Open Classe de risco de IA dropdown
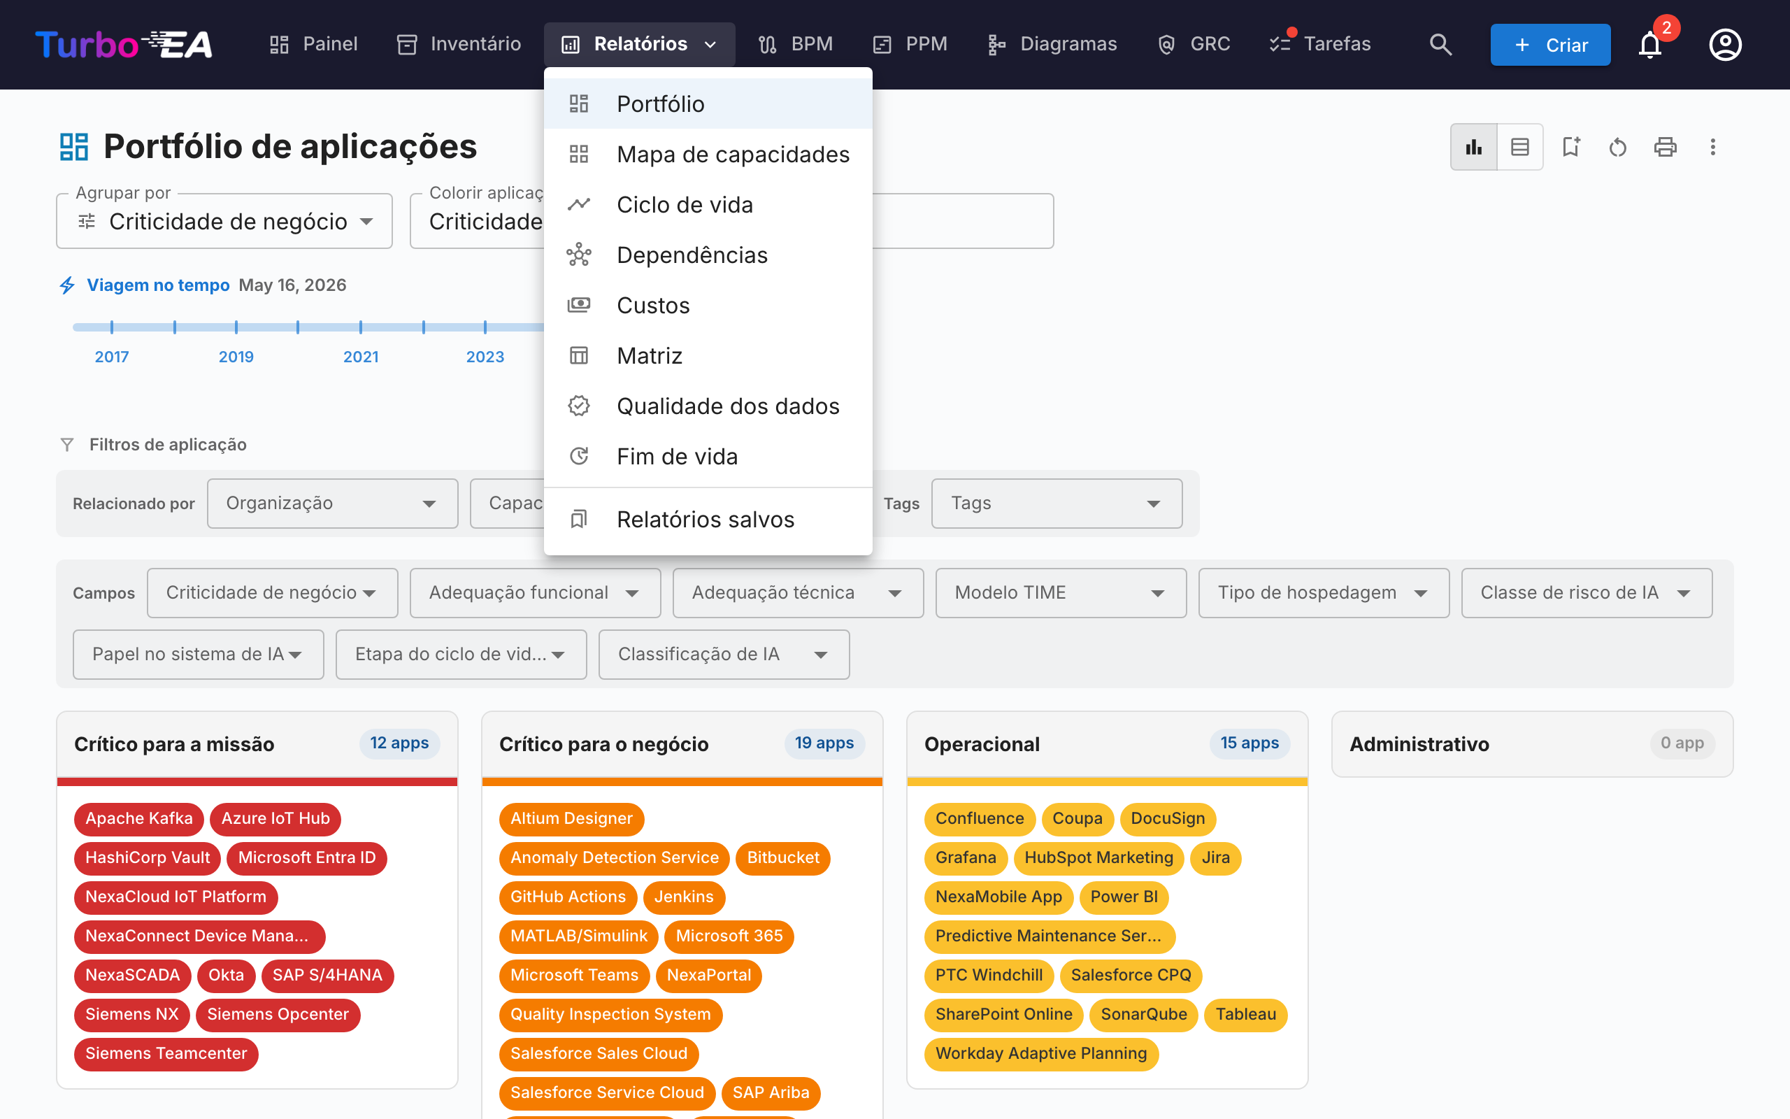 click(1587, 593)
